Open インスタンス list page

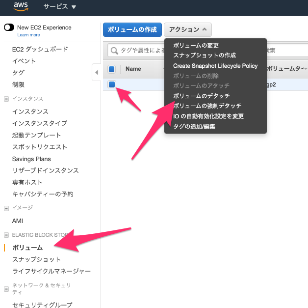[30, 112]
